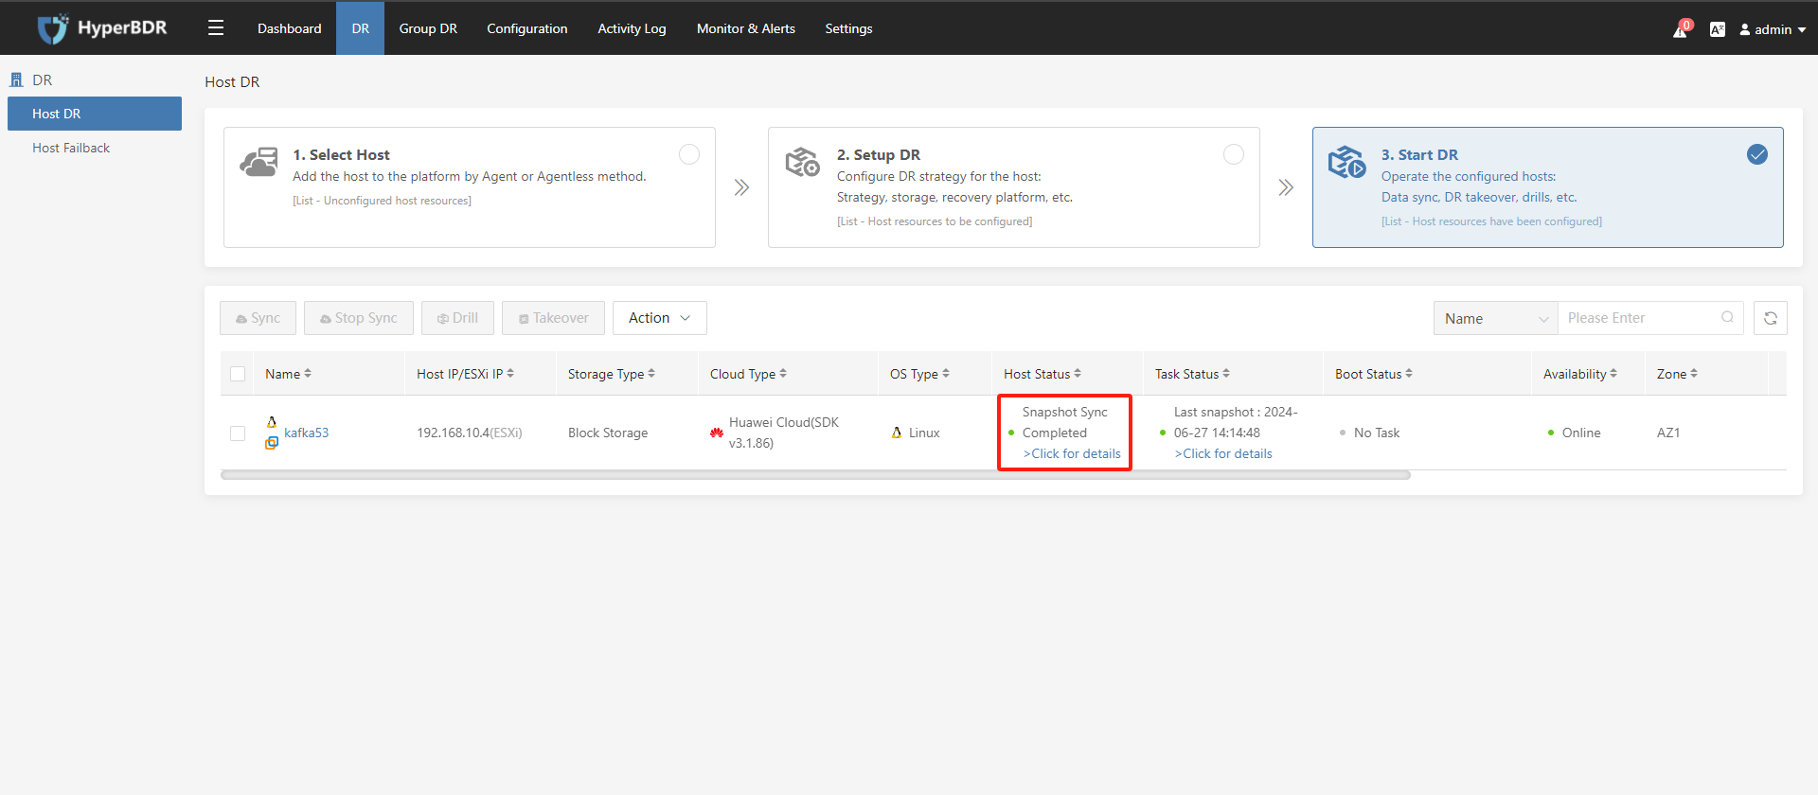Sort by Host Status column arrows

1078,374
